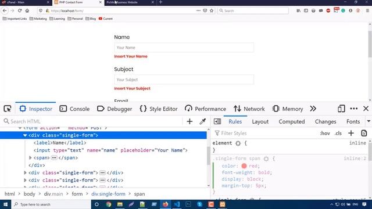Open the Memory tab

coord(288,109)
